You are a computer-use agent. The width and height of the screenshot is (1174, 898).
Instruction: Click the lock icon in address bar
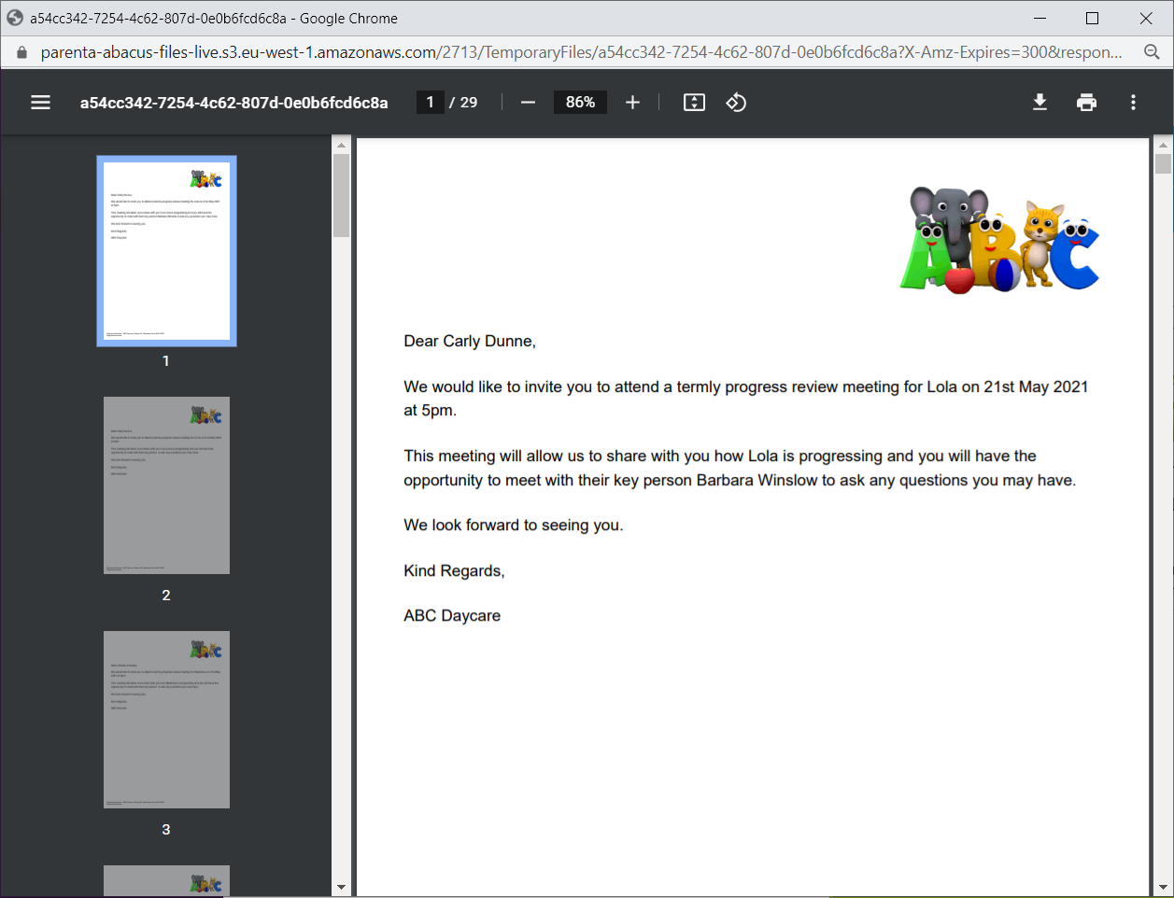[x=22, y=52]
